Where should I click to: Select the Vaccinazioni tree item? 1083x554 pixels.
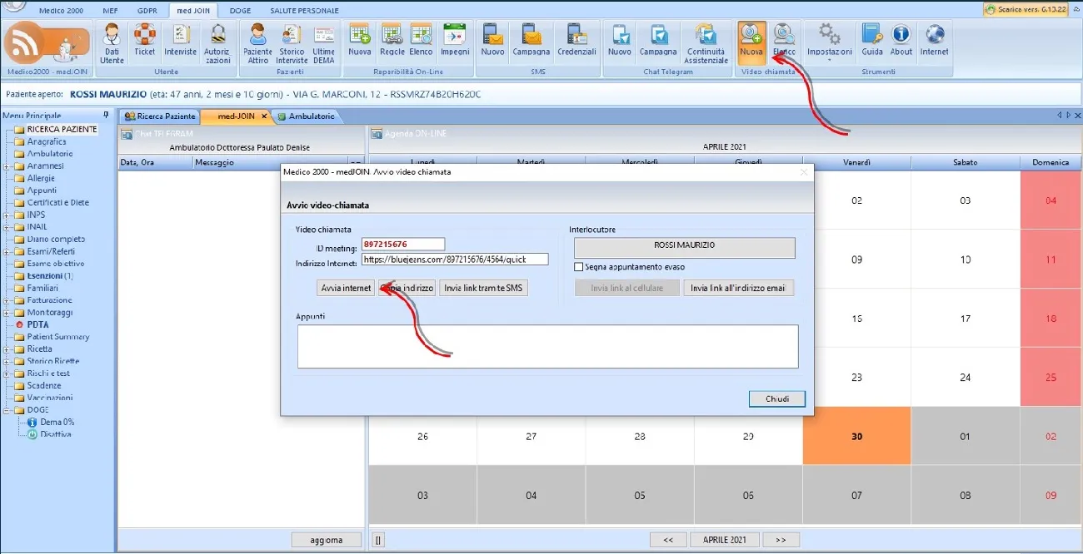click(x=50, y=398)
